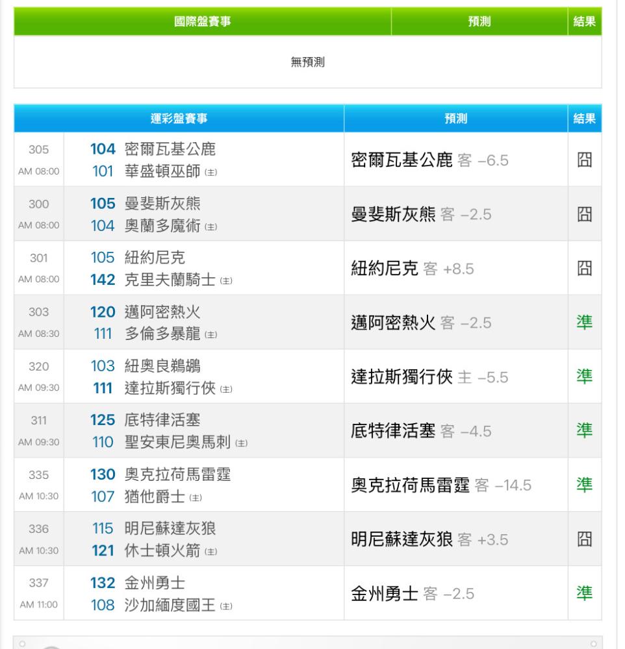625x649 pixels.
Task: Click game number 336 AM 10:30 cell
Action: 39,539
